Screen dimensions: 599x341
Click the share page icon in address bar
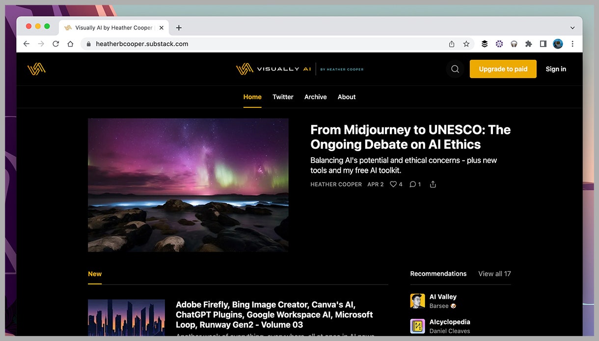(x=452, y=44)
